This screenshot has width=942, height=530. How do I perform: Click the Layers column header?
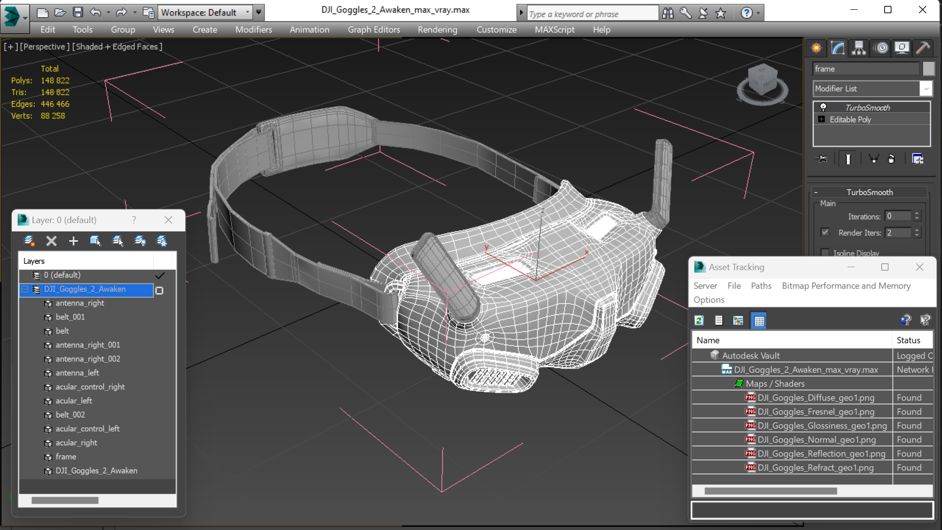86,261
